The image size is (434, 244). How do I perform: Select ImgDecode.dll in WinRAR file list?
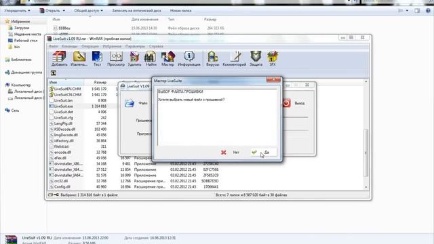pyautogui.click(x=66, y=135)
